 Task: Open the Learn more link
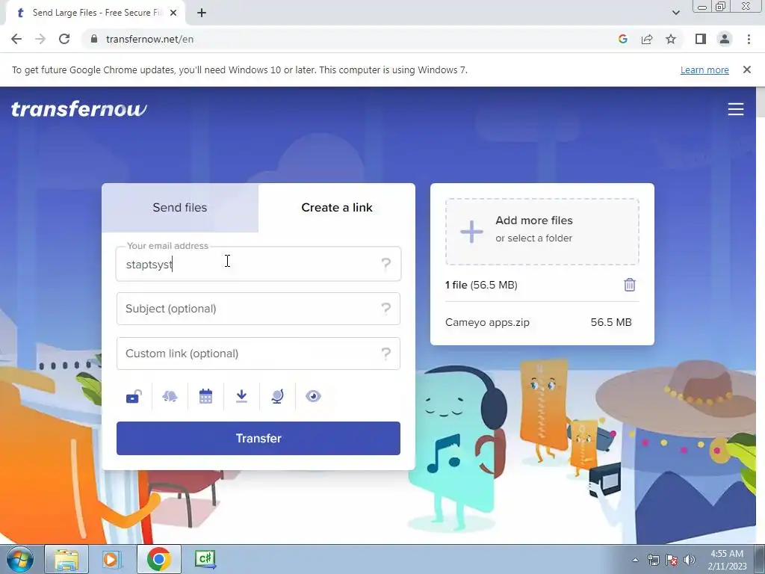tap(704, 70)
